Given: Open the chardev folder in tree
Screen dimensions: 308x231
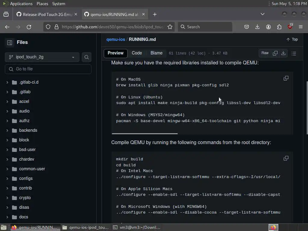Looking at the screenshot, I should [26, 159].
